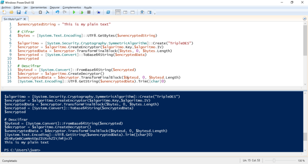The image size is (308, 164).
Task: Open the Editar menu
Action: click(17, 7)
